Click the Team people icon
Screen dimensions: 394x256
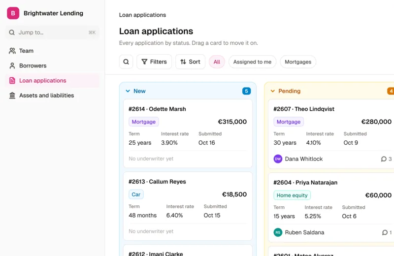12,51
